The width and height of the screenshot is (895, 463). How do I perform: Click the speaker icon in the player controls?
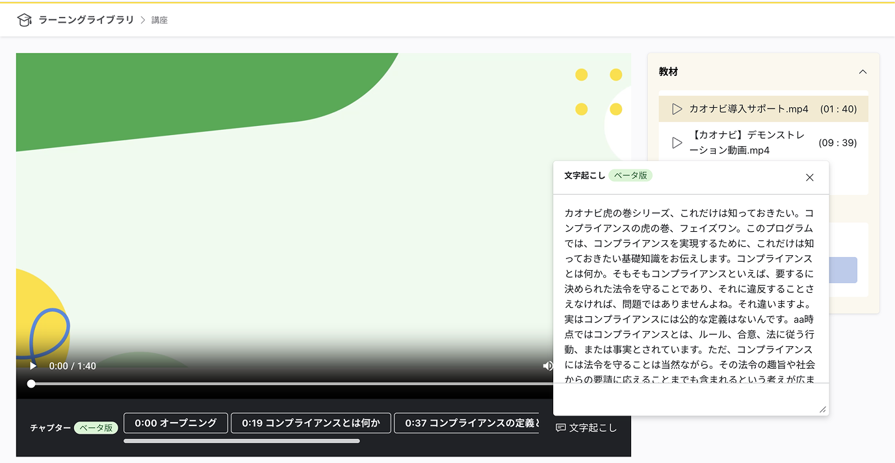click(x=549, y=366)
